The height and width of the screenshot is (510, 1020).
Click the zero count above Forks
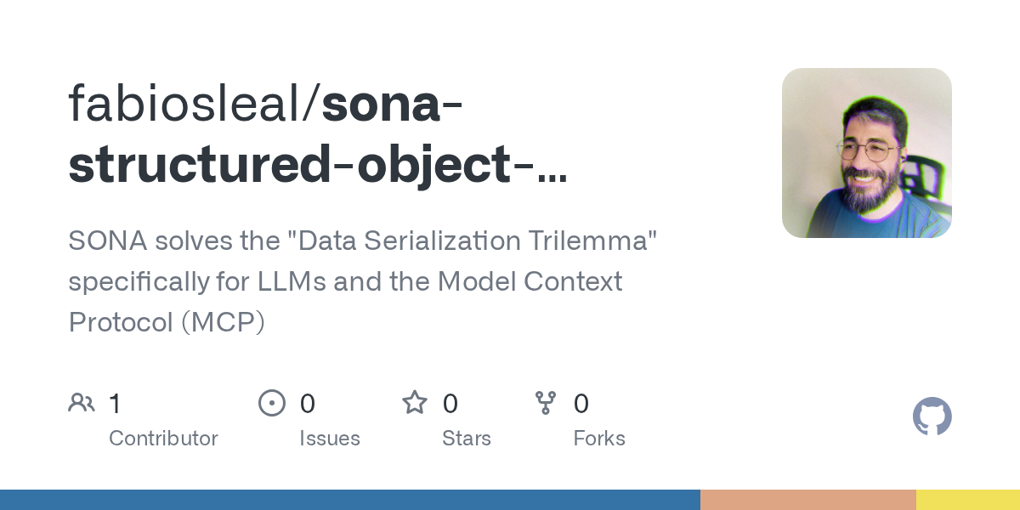pyautogui.click(x=581, y=403)
